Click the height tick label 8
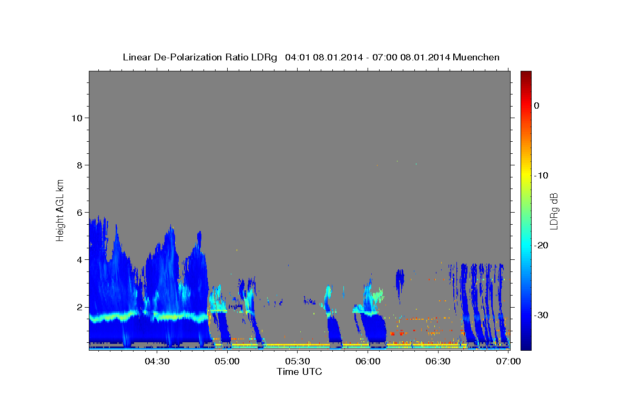Screen dimensions: 631x420 point(79,165)
